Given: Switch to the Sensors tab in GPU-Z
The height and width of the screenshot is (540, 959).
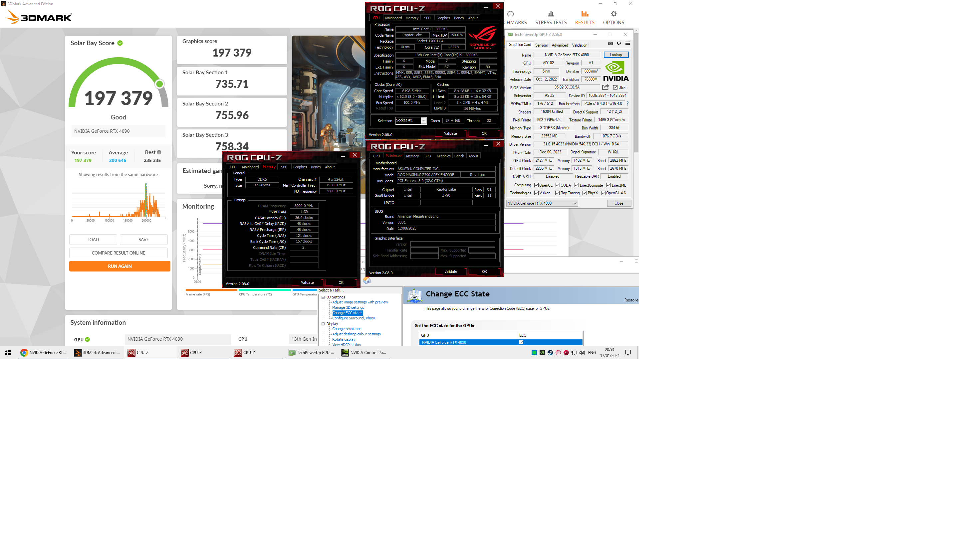Looking at the screenshot, I should [541, 45].
